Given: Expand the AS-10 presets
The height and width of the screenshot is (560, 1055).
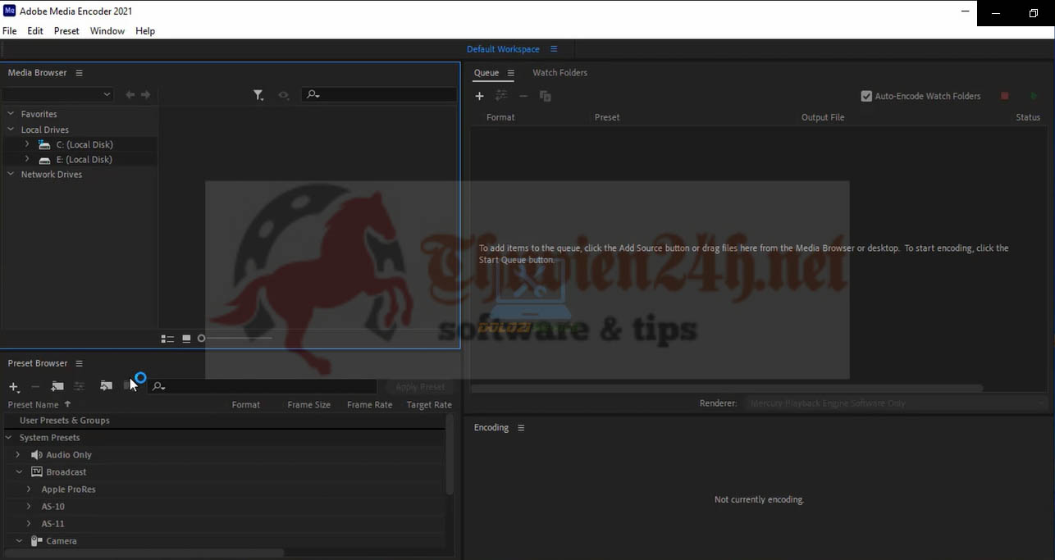Looking at the screenshot, I should pos(29,507).
